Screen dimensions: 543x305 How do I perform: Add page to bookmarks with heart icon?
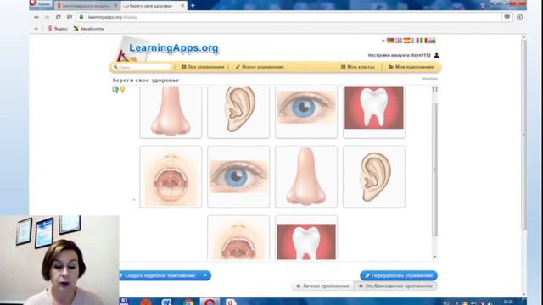(507, 17)
